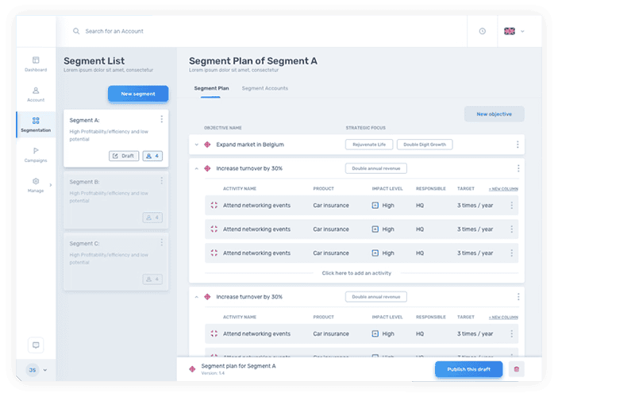Open the chat icon at sidebar bottom

click(35, 345)
